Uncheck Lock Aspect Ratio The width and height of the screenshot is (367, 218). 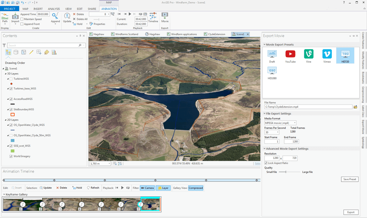[265, 163]
